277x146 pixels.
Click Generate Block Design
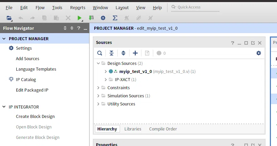pos(38,137)
